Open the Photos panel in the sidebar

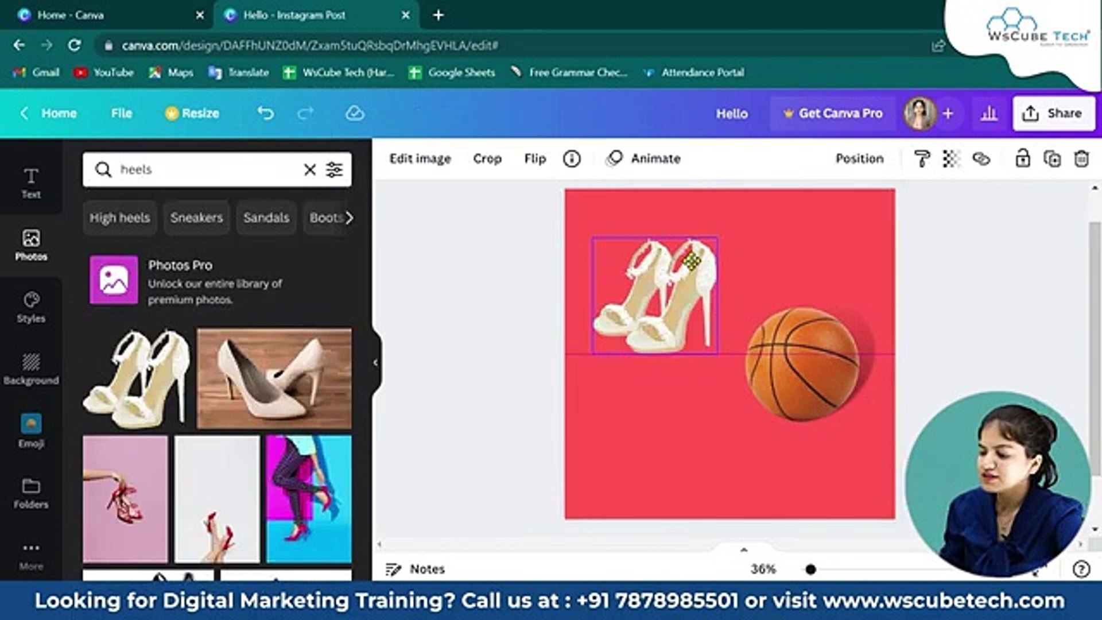coord(30,244)
